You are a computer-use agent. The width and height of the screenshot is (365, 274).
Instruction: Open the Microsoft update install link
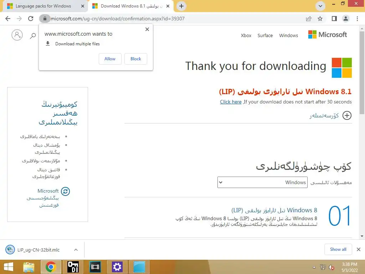click(43, 198)
